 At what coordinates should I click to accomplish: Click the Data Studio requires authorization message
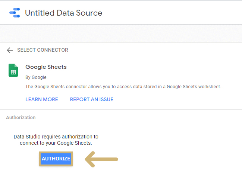click(56, 140)
